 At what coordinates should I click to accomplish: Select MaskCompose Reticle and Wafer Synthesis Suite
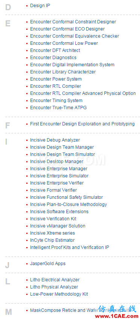coord(81,310)
